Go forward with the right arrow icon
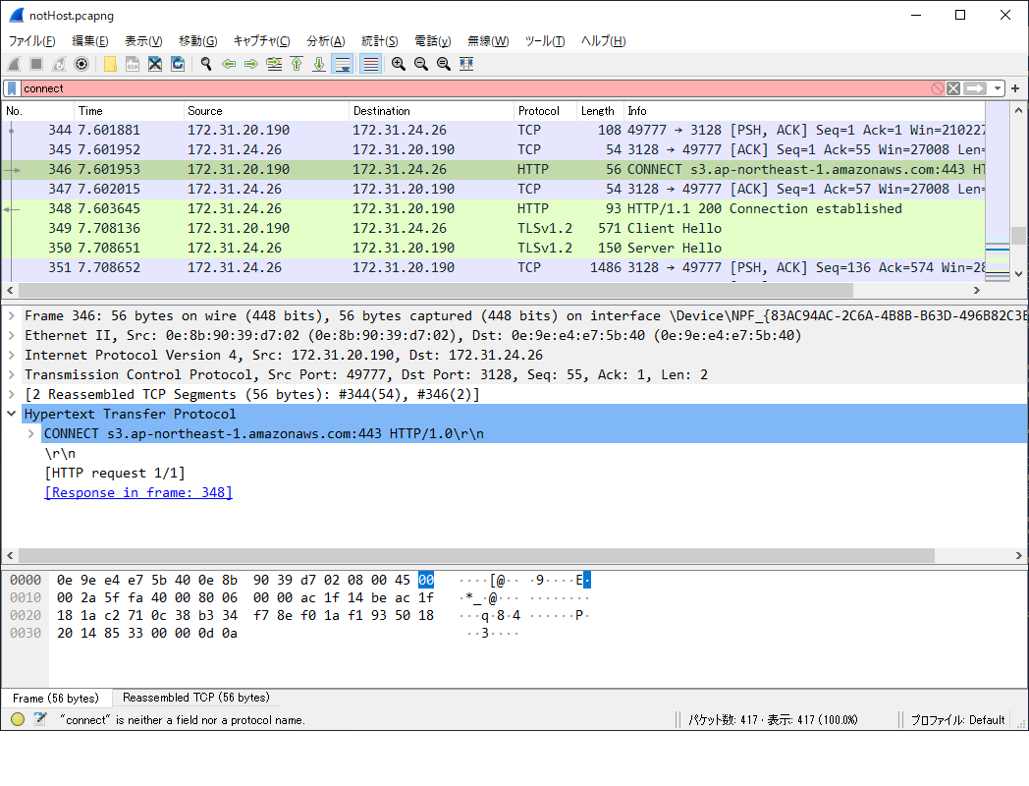Viewport: 1029px width, 786px height. click(250, 64)
